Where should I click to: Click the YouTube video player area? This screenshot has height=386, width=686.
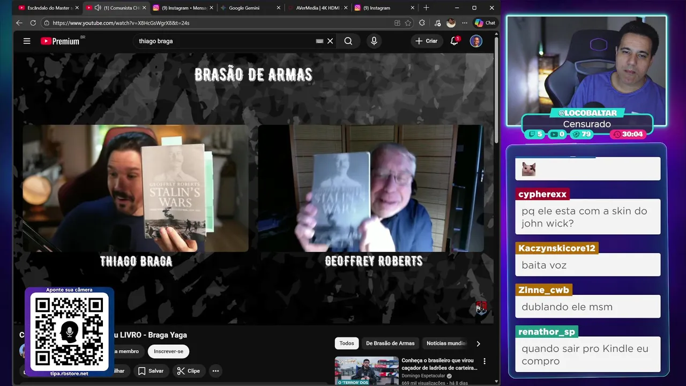point(253,188)
